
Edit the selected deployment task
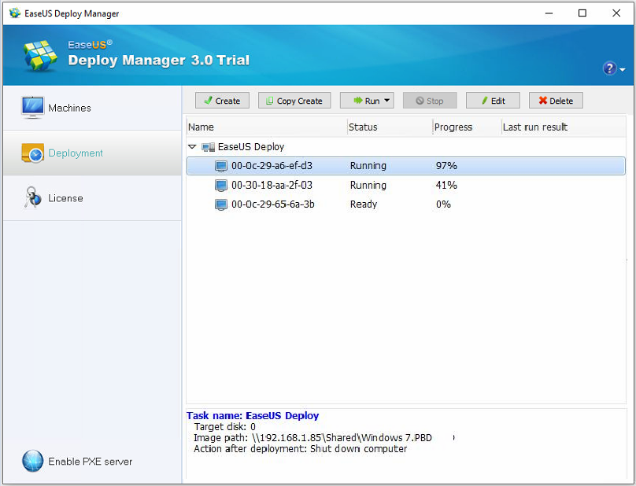click(x=493, y=101)
